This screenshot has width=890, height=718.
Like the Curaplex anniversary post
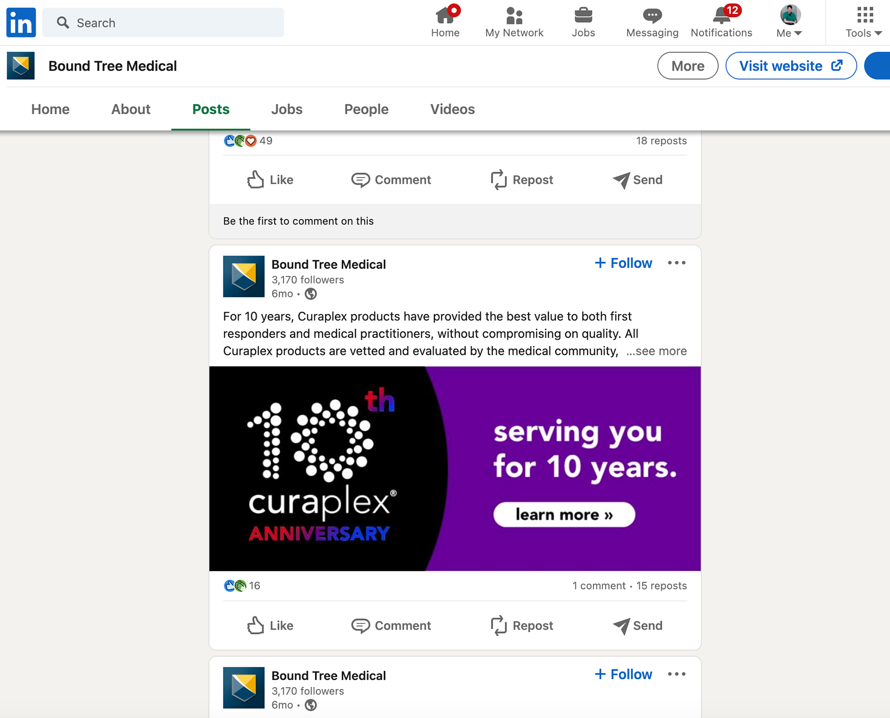[x=270, y=626]
